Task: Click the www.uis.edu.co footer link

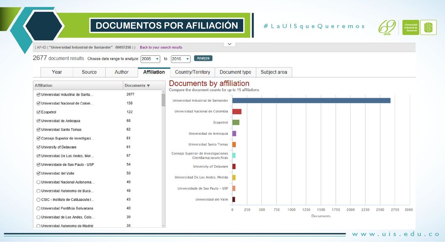Action: [395, 234]
